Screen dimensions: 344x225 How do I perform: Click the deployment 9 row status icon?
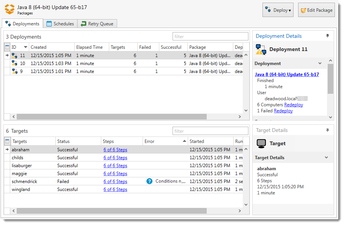pyautogui.click(x=14, y=71)
